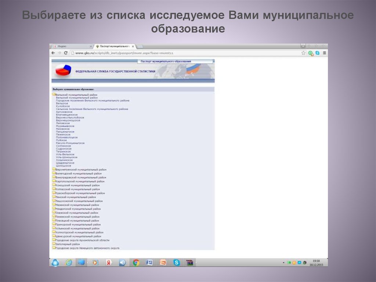Click the Skype extension icon in the toolbar
This screenshot has height=282, width=376.
click(x=318, y=53)
